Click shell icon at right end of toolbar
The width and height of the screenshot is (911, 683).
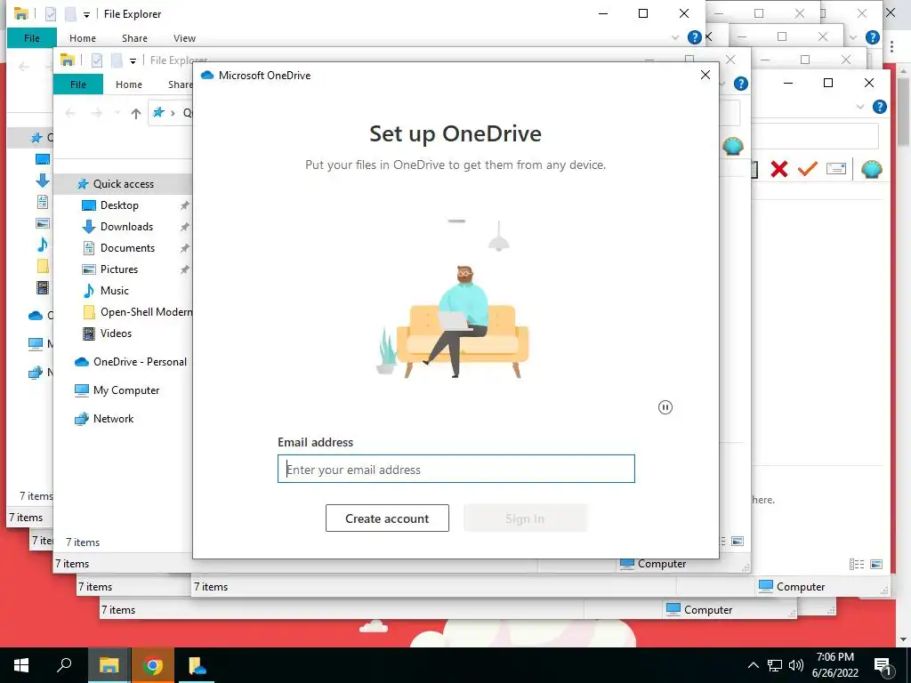tap(872, 169)
